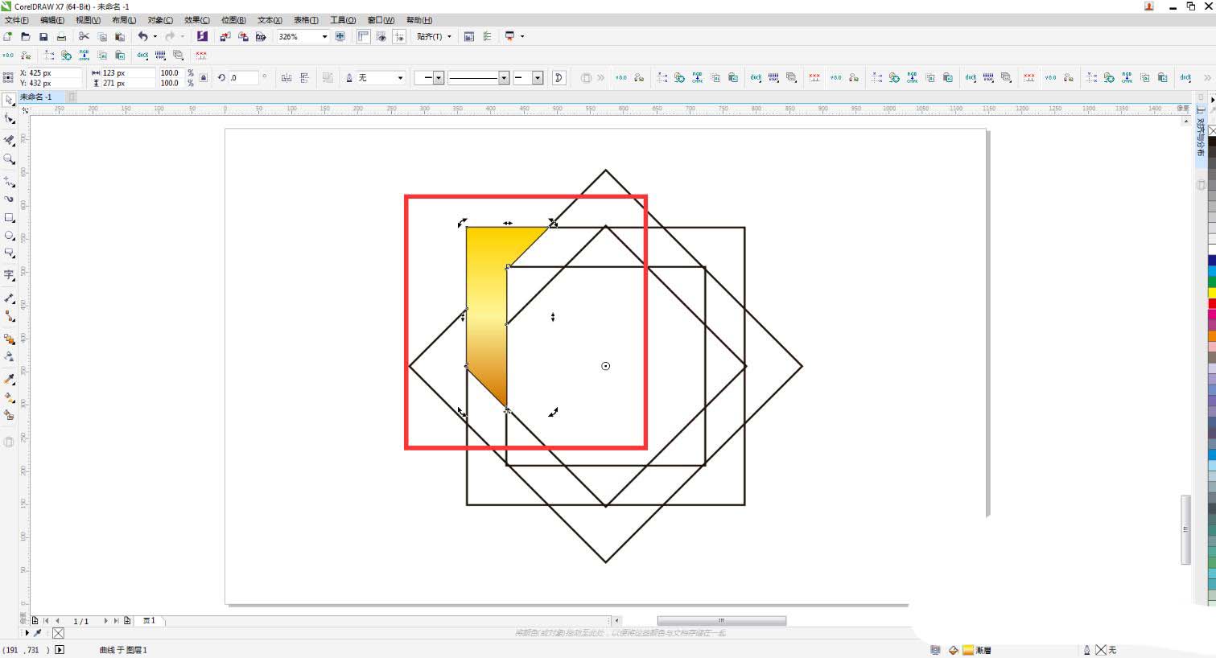Switch to the 页1 page tab

click(x=149, y=621)
